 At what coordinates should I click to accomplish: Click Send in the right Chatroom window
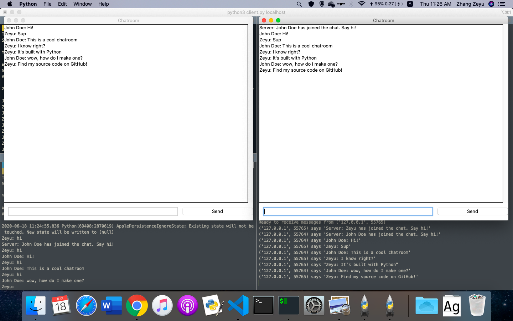tap(472, 211)
